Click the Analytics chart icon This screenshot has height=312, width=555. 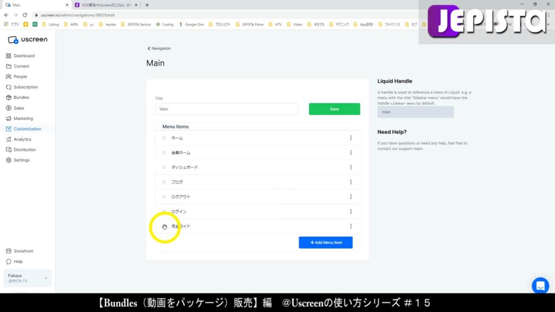[9, 139]
